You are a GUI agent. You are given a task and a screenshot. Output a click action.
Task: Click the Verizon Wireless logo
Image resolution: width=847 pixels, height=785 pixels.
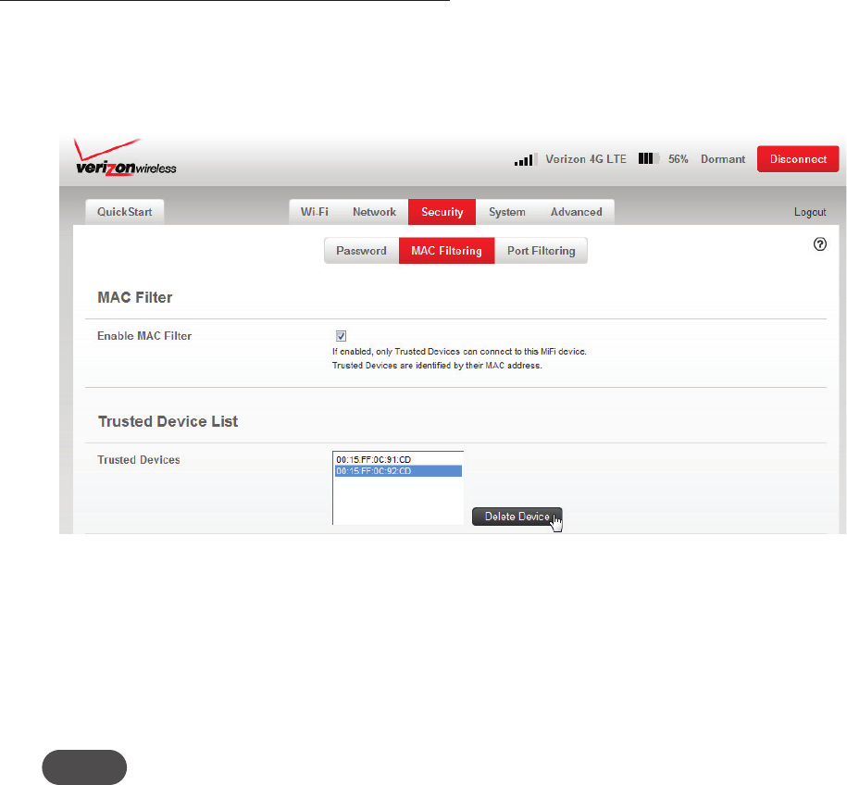point(125,157)
